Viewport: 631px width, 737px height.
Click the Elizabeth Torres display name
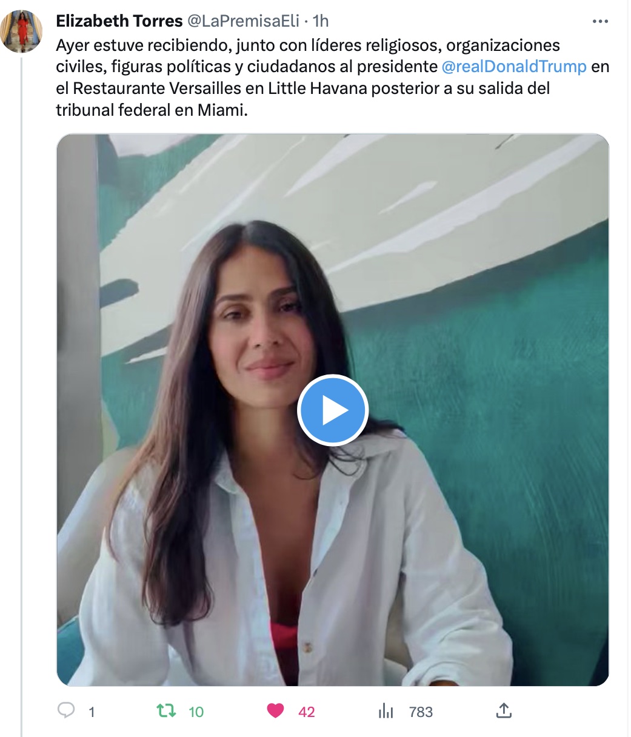119,21
